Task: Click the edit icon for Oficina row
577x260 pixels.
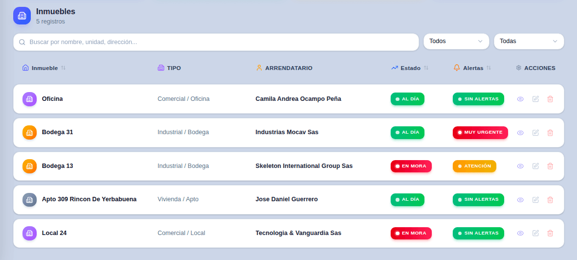Action: pyautogui.click(x=535, y=99)
